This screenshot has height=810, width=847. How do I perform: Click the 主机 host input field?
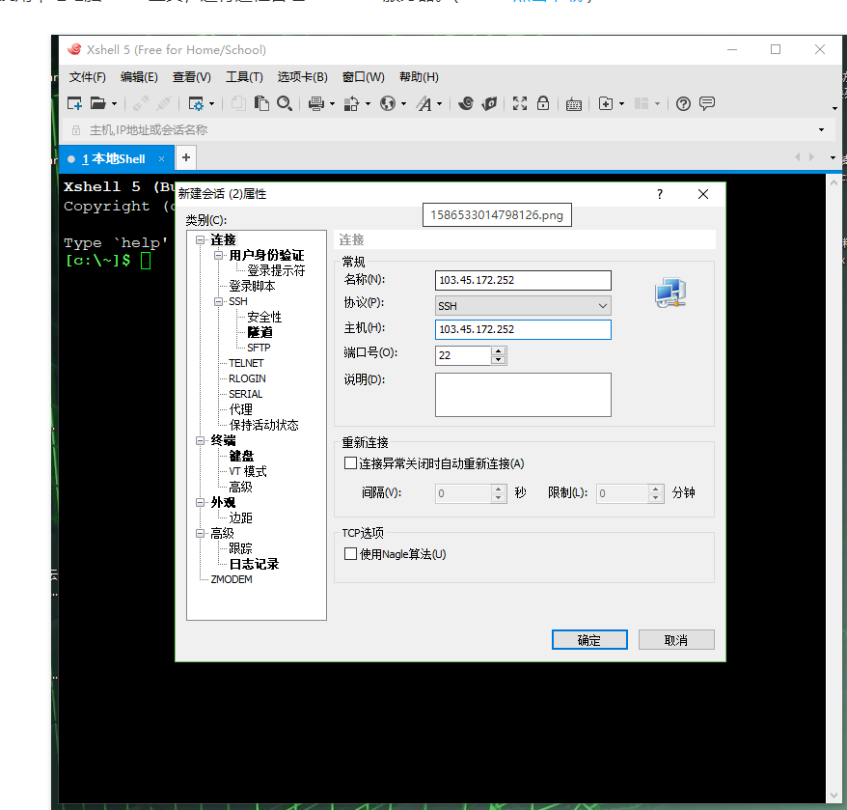click(523, 329)
